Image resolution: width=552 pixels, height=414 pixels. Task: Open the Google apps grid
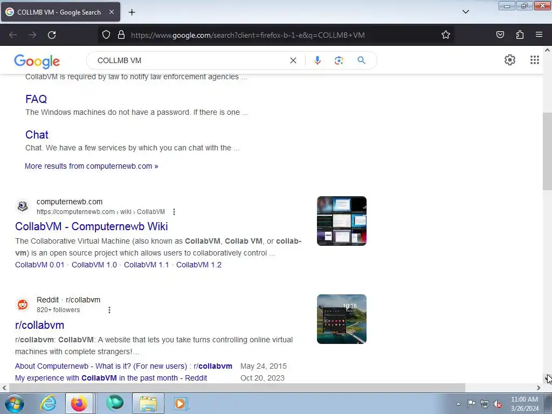point(534,60)
